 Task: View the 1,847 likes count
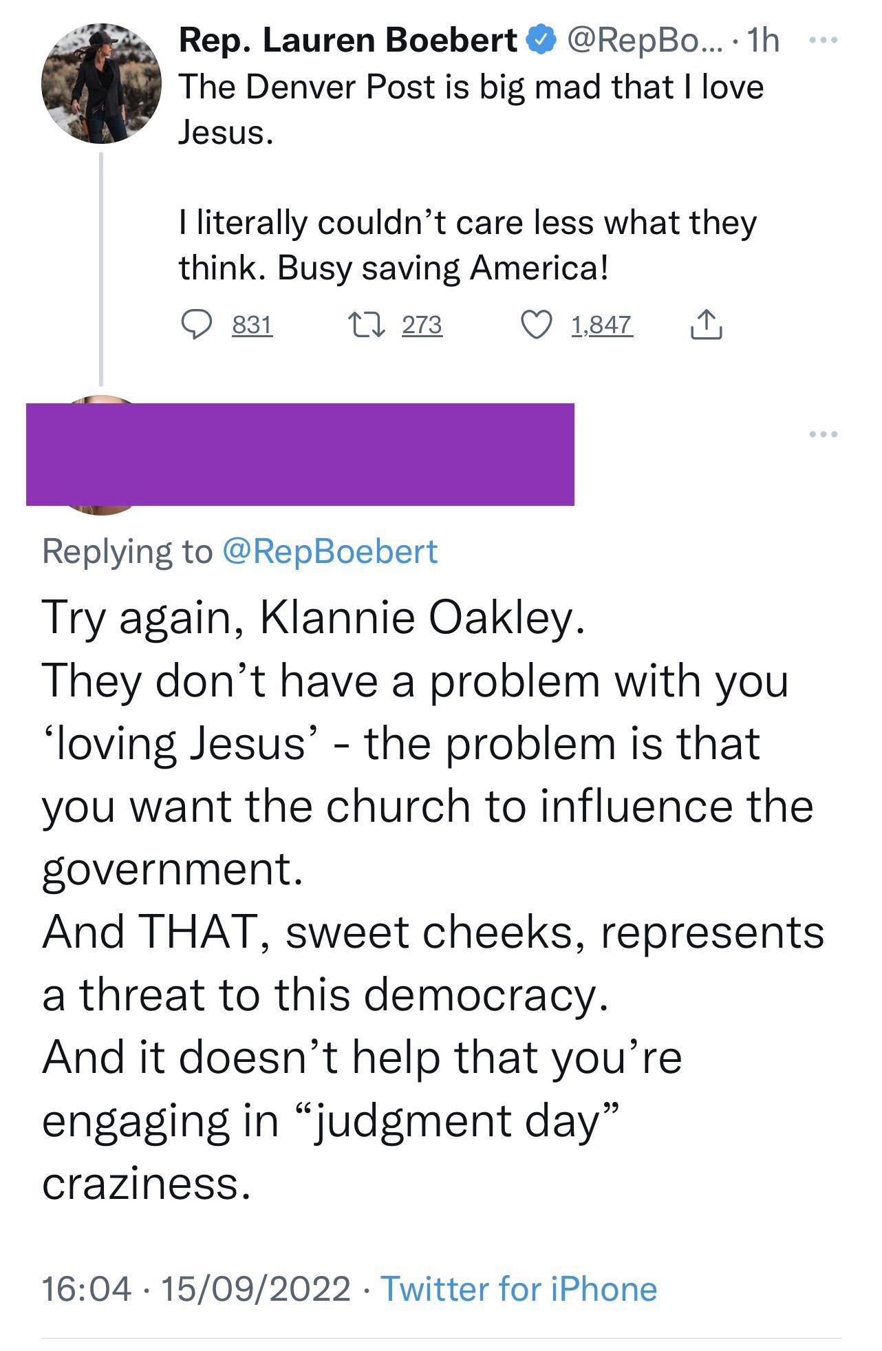point(601,325)
